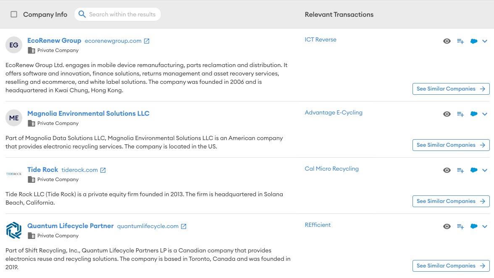Image resolution: width=494 pixels, height=278 pixels.
Task: Open the EcoRenew Group company page
Action: [x=54, y=41]
